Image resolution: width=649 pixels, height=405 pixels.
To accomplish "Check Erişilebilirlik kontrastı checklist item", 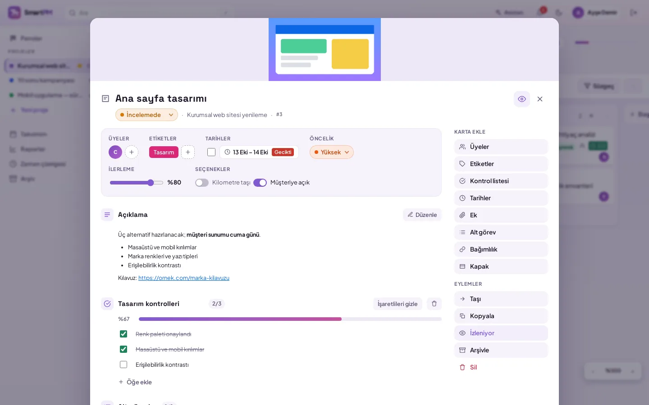I will click(x=123, y=364).
